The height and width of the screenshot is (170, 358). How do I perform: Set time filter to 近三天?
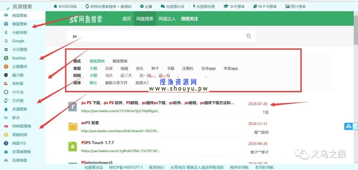point(126,75)
